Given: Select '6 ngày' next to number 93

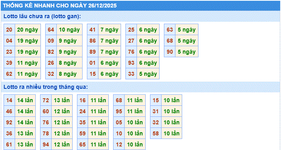Looking at the screenshot, I should point(148,63).
